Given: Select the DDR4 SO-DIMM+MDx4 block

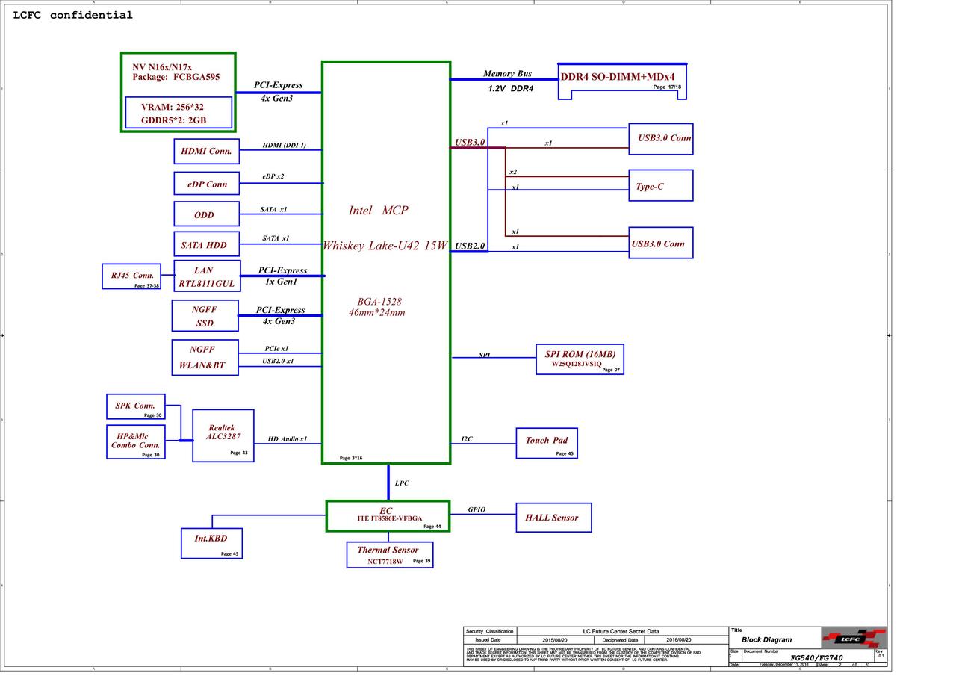Looking at the screenshot, I should click(x=622, y=81).
